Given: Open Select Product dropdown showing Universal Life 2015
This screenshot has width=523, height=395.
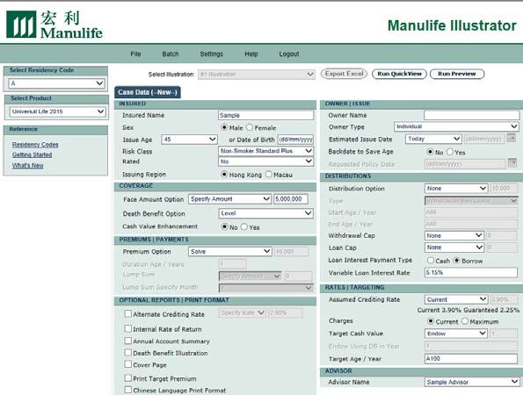Looking at the screenshot, I should click(x=58, y=111).
